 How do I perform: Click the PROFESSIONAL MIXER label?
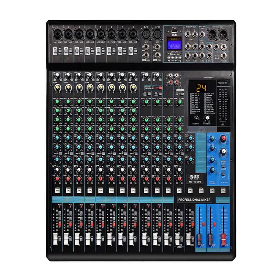(197, 200)
